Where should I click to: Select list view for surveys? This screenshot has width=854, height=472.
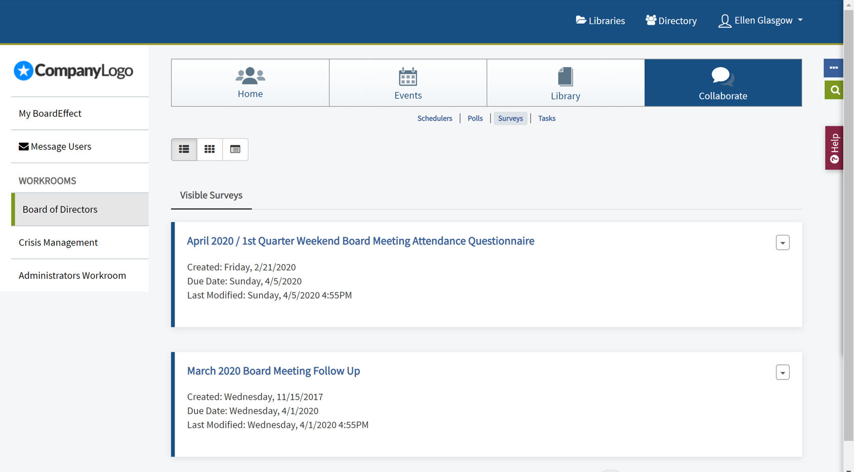pos(184,150)
